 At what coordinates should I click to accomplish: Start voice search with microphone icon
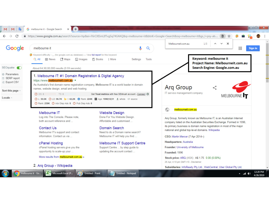(140, 48)
